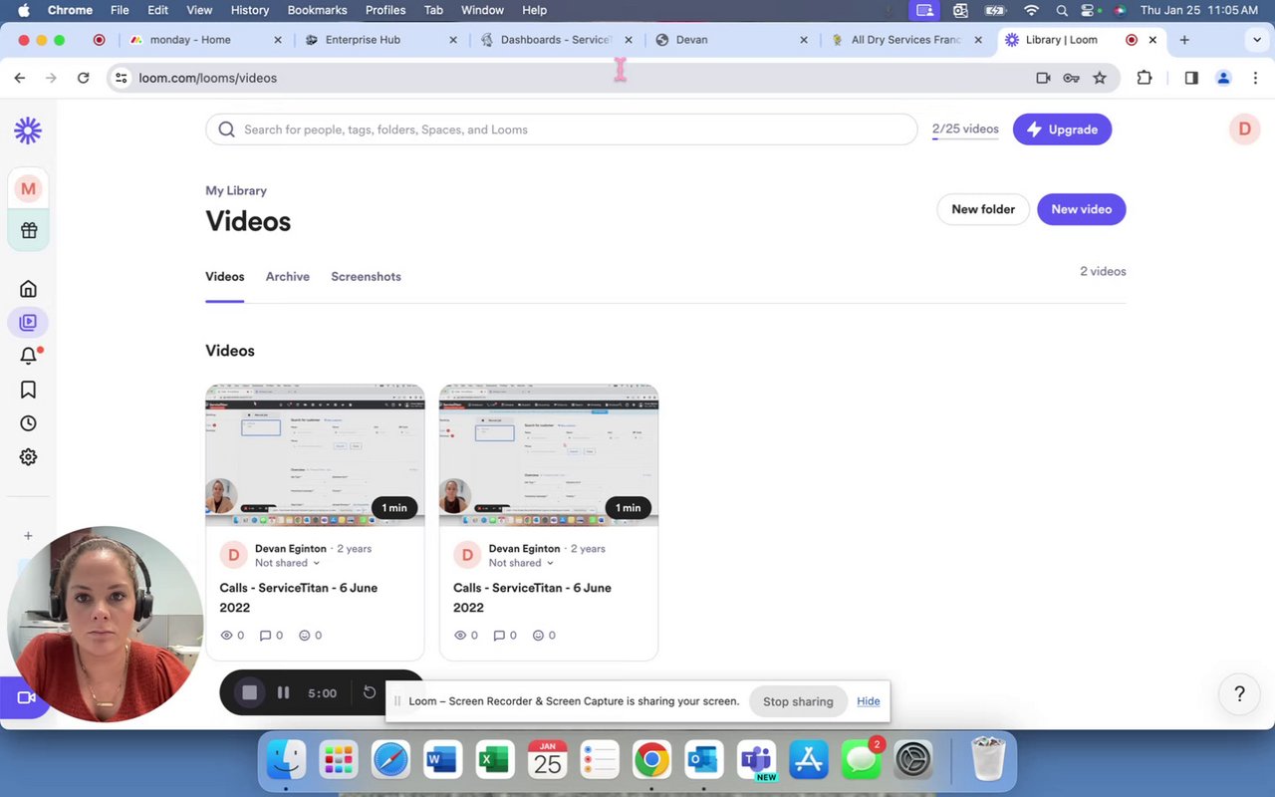Open the Bookmarks menu

[x=317, y=10]
